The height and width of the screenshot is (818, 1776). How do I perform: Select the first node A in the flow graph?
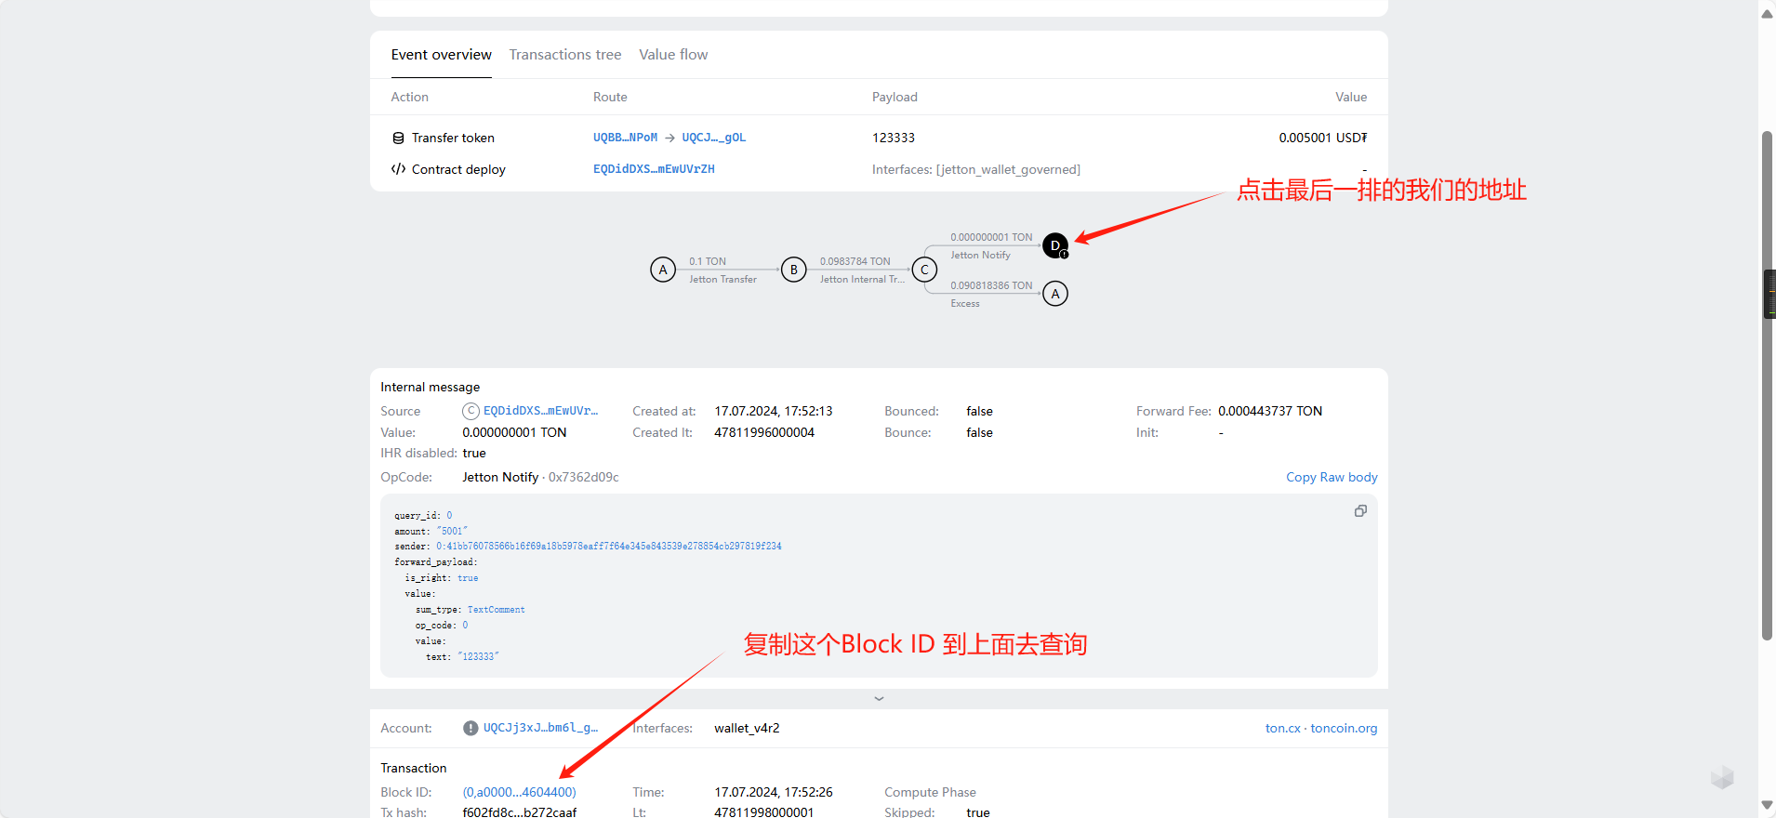point(663,270)
